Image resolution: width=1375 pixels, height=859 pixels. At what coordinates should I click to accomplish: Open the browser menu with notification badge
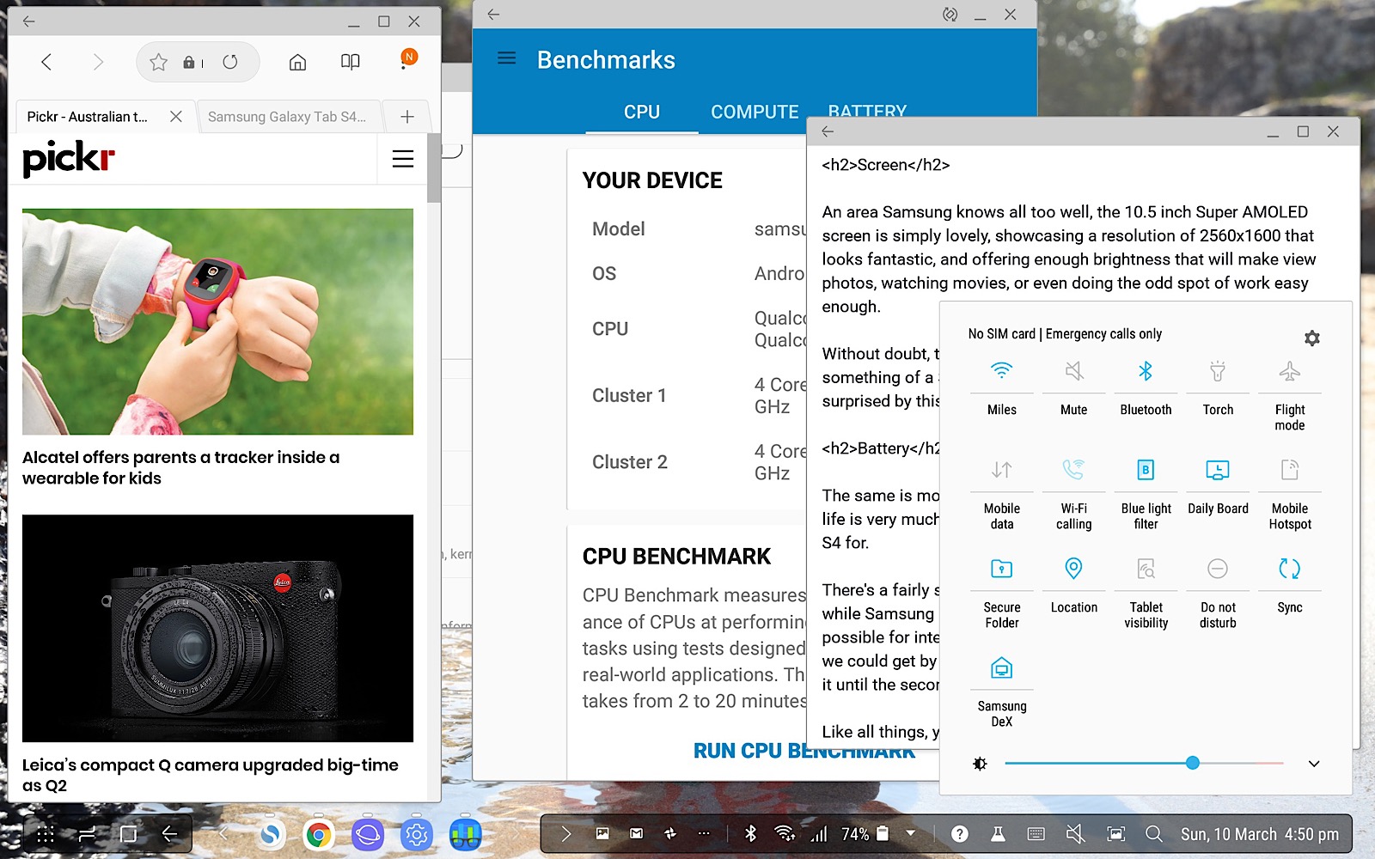point(407,59)
